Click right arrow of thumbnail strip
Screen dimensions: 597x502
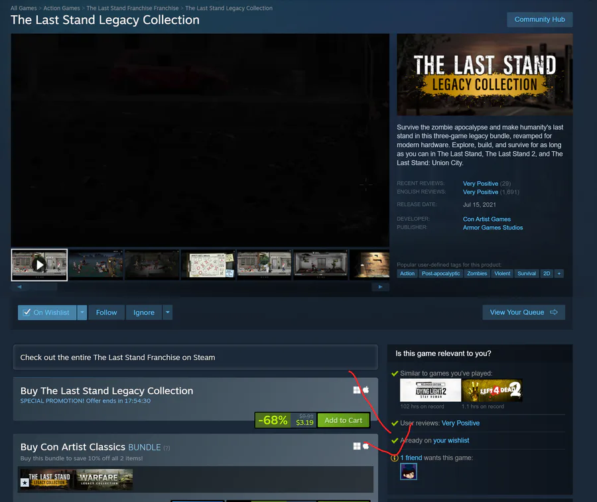pos(380,287)
